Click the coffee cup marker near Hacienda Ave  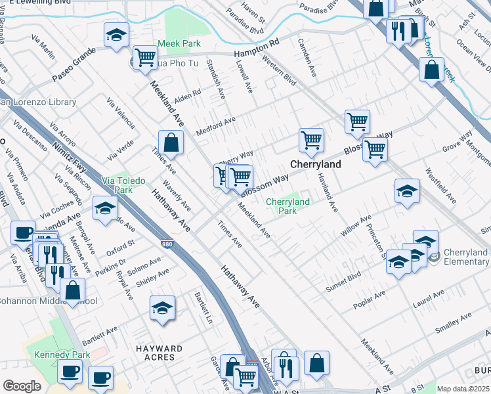pyautogui.click(x=23, y=233)
